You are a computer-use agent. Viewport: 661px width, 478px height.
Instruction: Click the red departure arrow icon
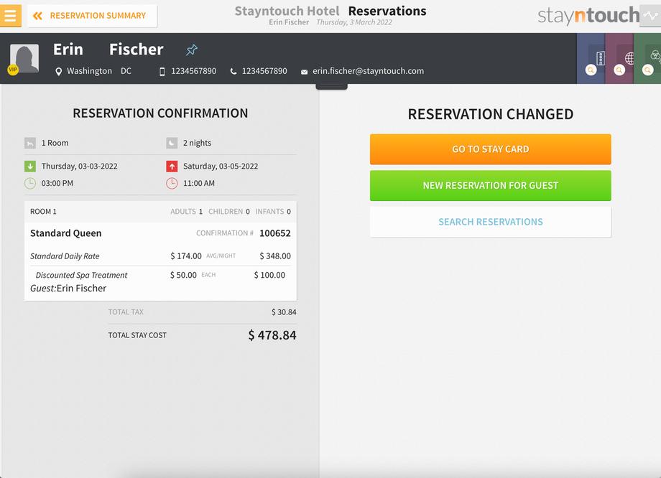coord(172,167)
